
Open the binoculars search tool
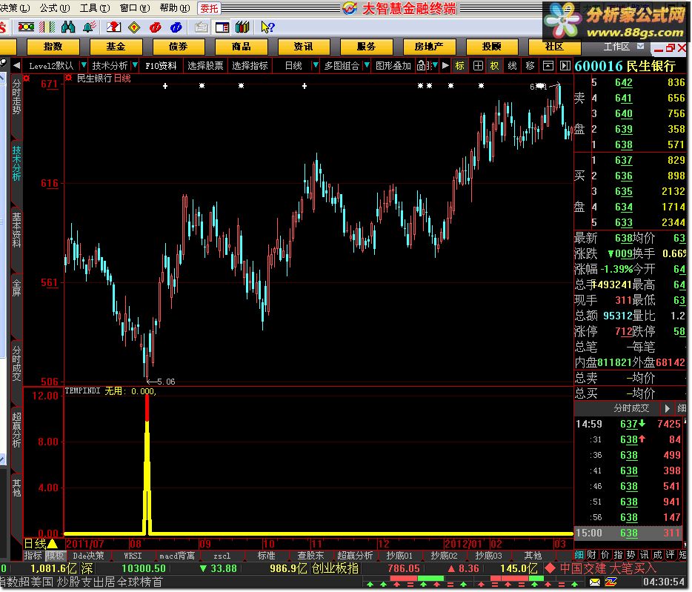68,27
